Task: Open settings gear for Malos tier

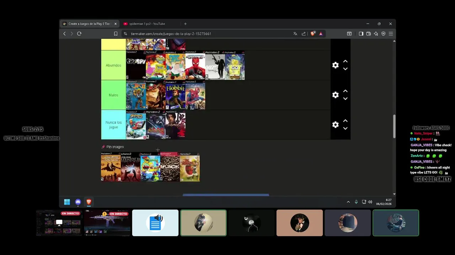Action: [x=335, y=95]
